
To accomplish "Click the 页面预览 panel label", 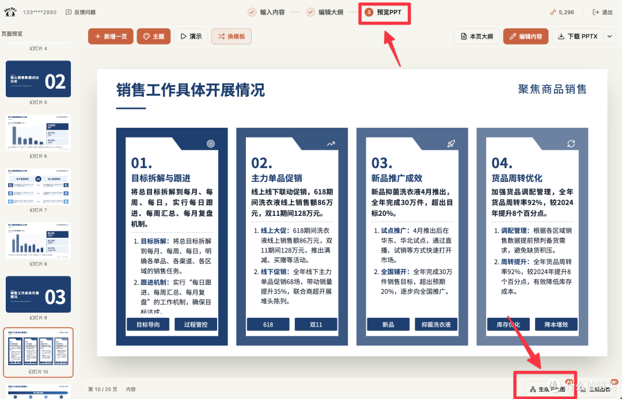I will coord(12,34).
